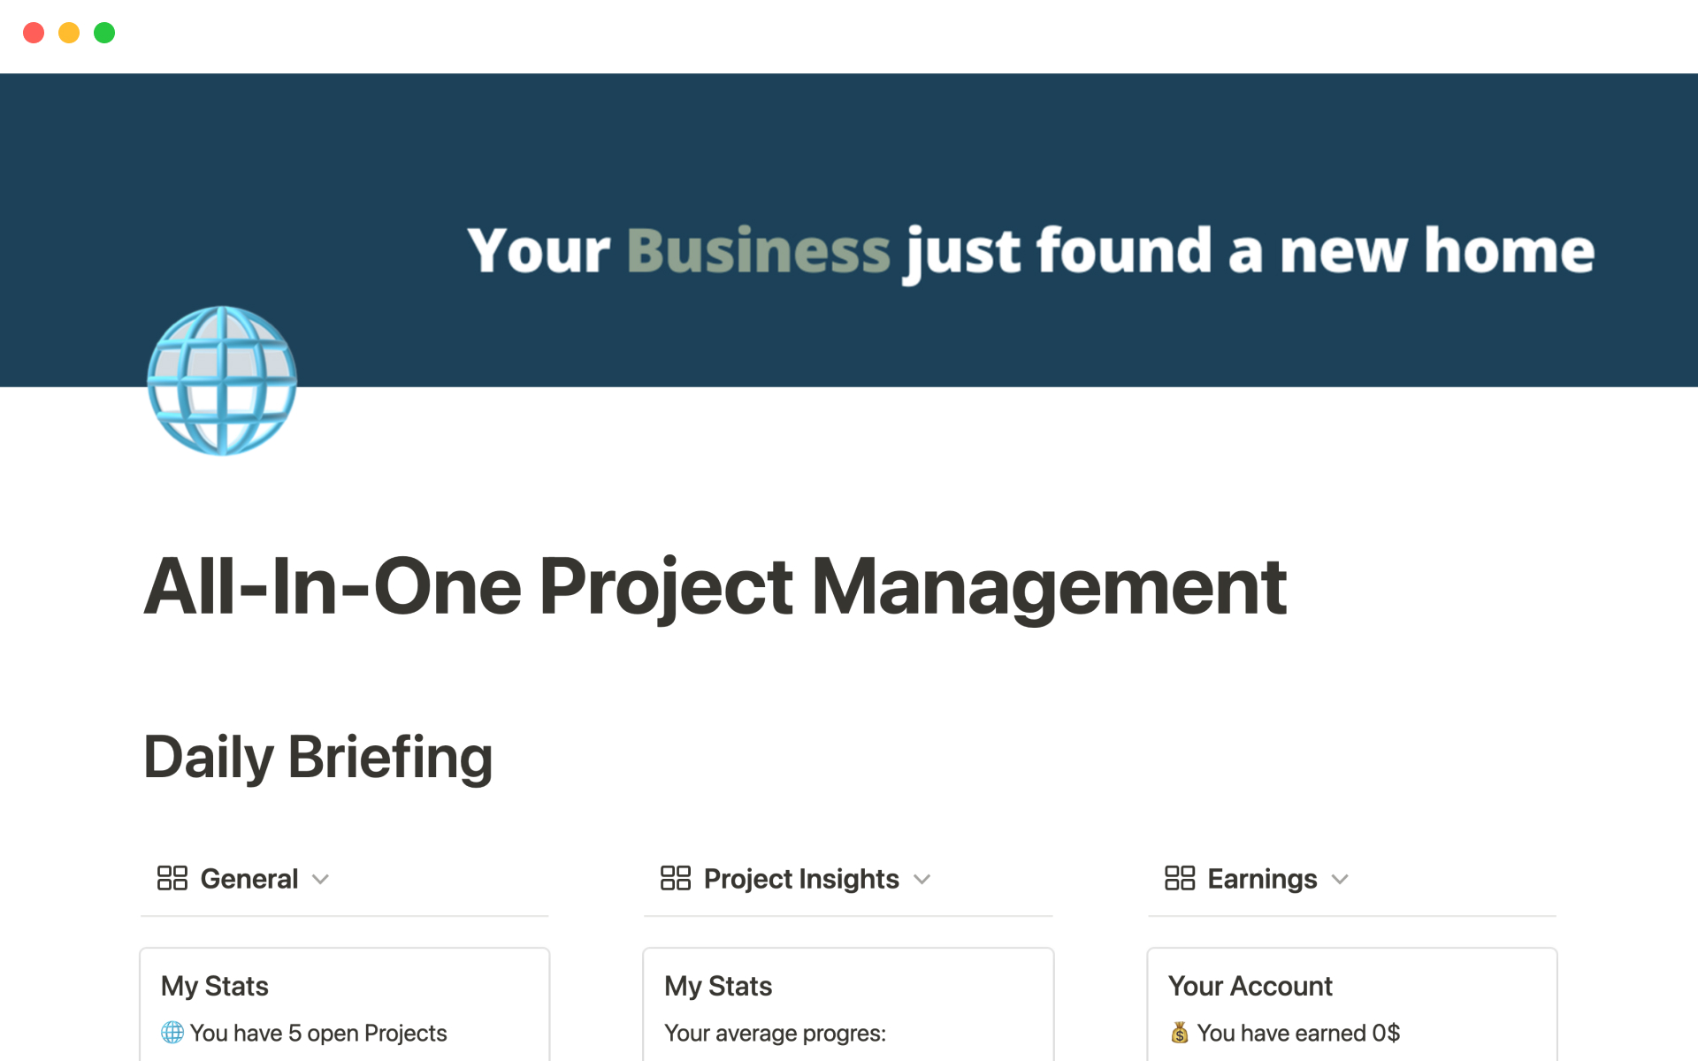Expand the Earnings view chevron
This screenshot has height=1061, width=1698.
click(x=1340, y=879)
